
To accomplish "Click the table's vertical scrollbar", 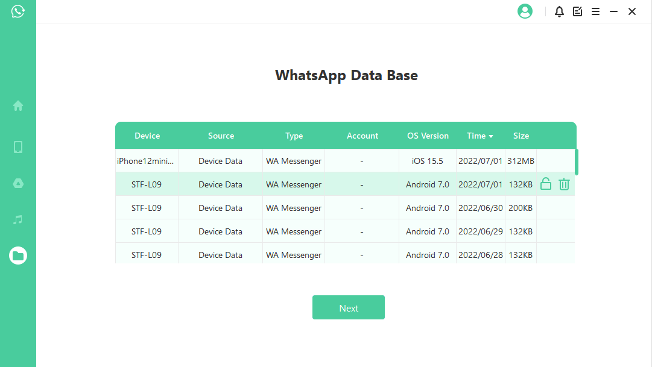I will coord(577,162).
